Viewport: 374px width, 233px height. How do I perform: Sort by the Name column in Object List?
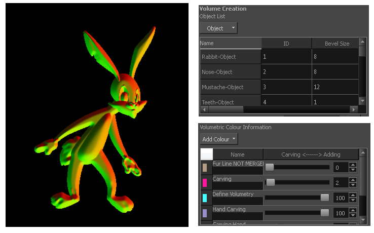click(x=231, y=44)
